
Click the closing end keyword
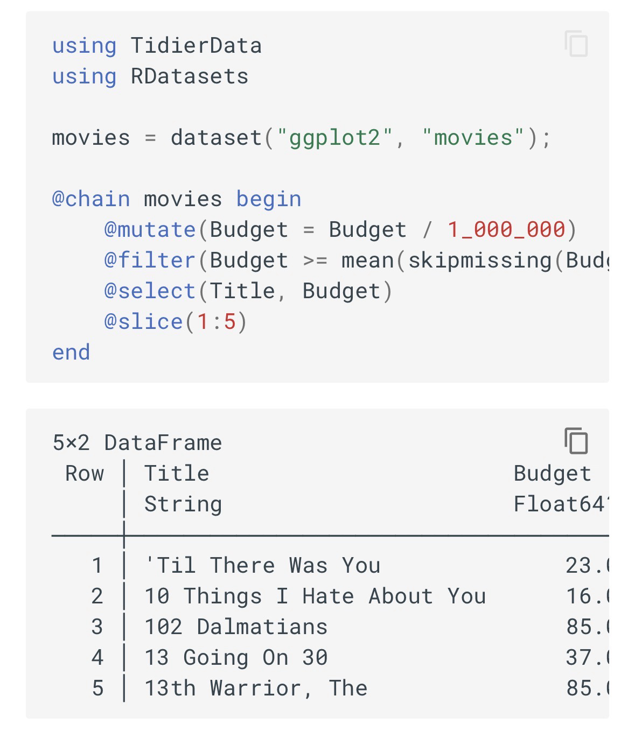71,353
